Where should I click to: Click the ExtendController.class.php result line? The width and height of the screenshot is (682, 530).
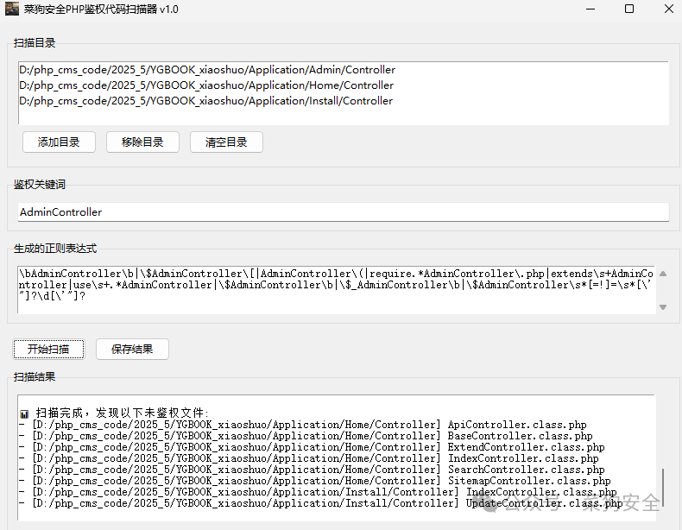312,447
